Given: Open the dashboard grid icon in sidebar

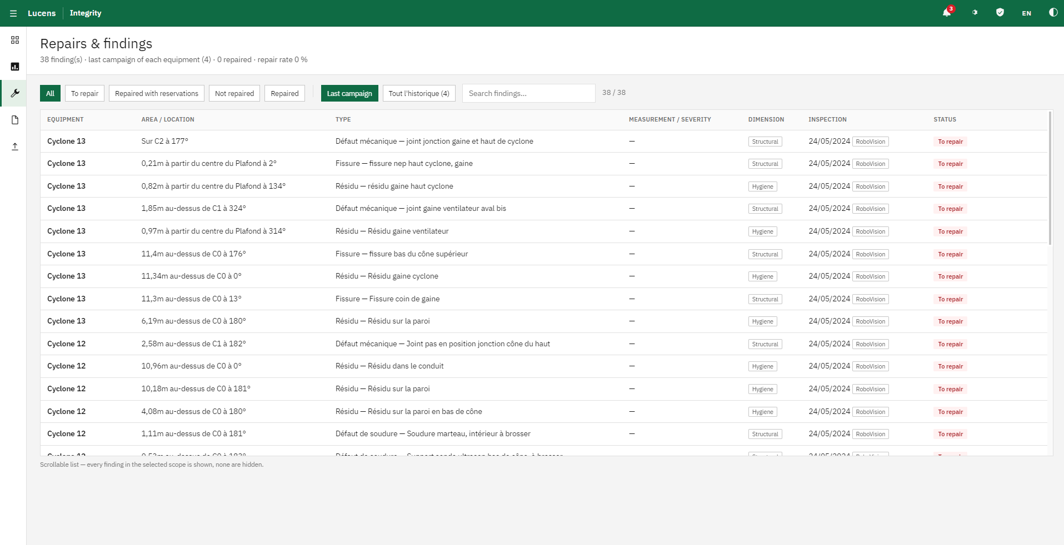Looking at the screenshot, I should [x=15, y=40].
